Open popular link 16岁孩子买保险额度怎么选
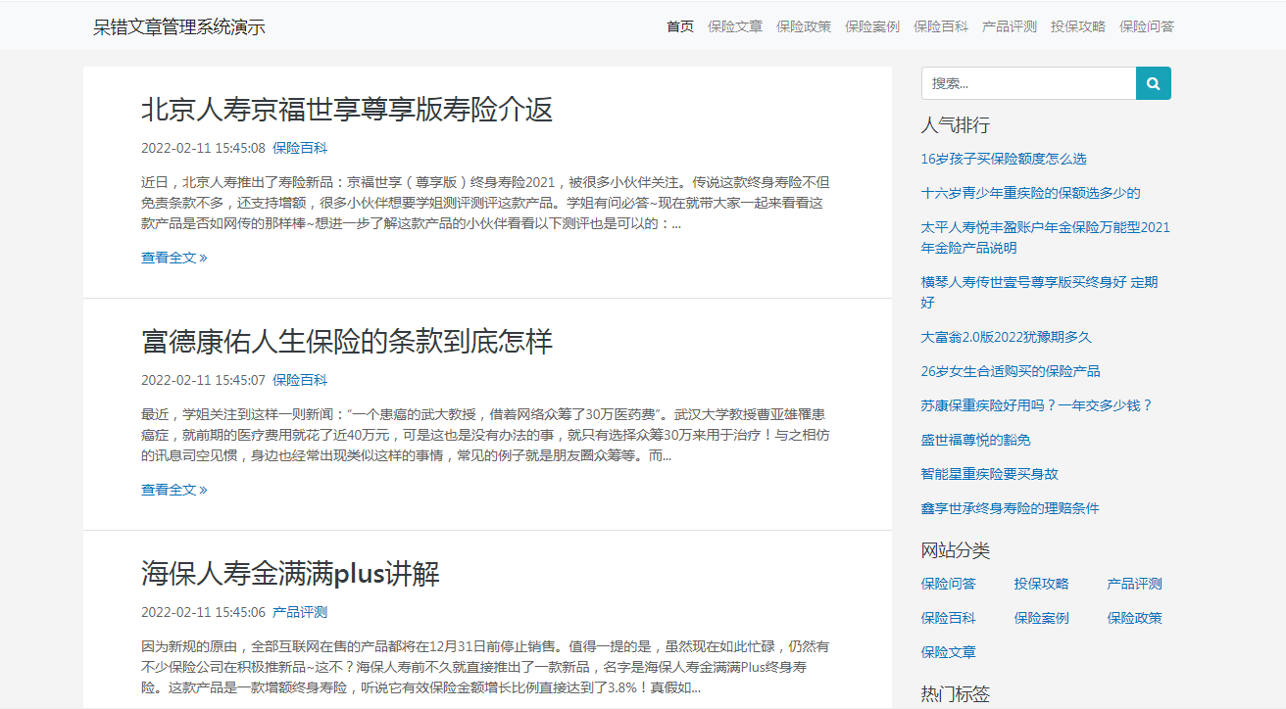 click(1004, 159)
